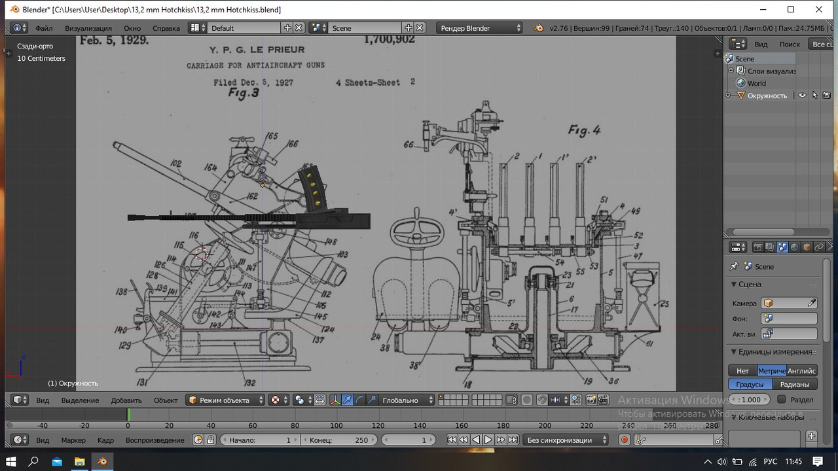This screenshot has height=471, width=838.
Task: Select Градусы angle units
Action: tap(750, 384)
